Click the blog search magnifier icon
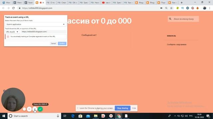 [170, 19]
